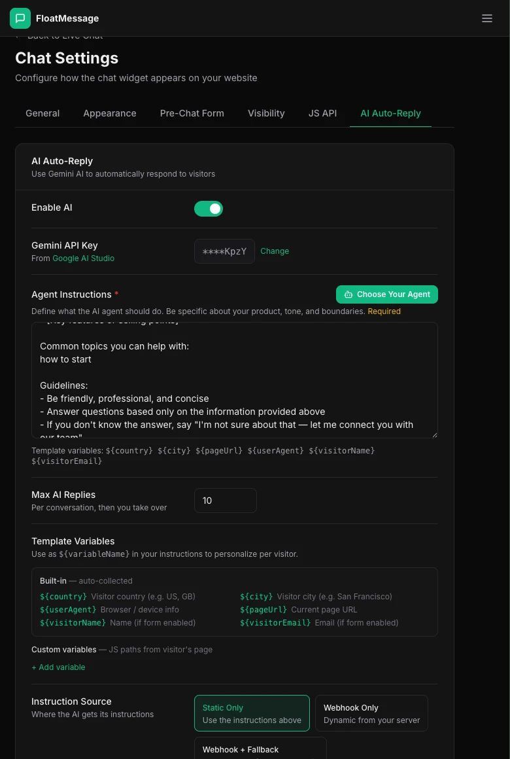The width and height of the screenshot is (510, 759).
Task: Open the Google AI Studio link
Action: click(83, 258)
